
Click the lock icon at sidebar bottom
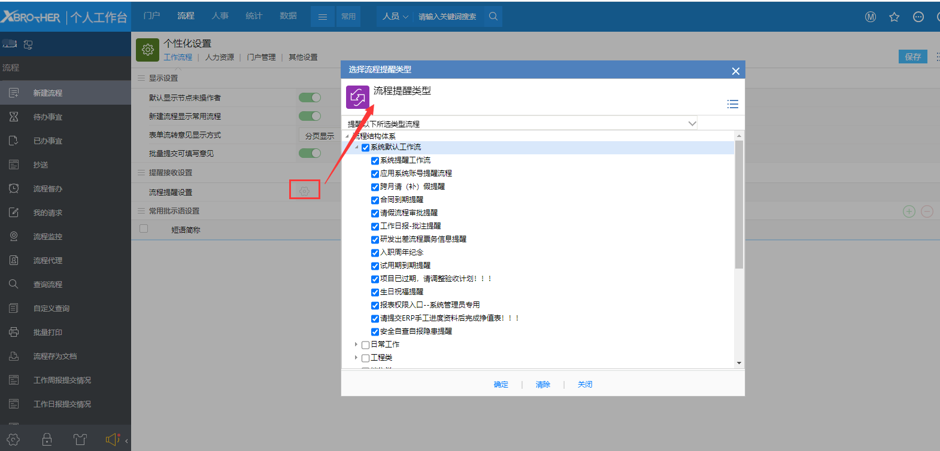click(47, 440)
